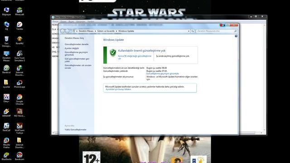
Task: Open the Denetim Masası desktop shortcut
Action: pyautogui.click(x=6, y=56)
